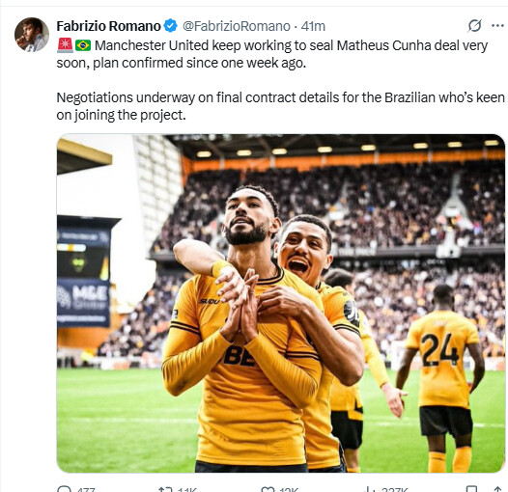Click the 477 replies count

[86, 489]
